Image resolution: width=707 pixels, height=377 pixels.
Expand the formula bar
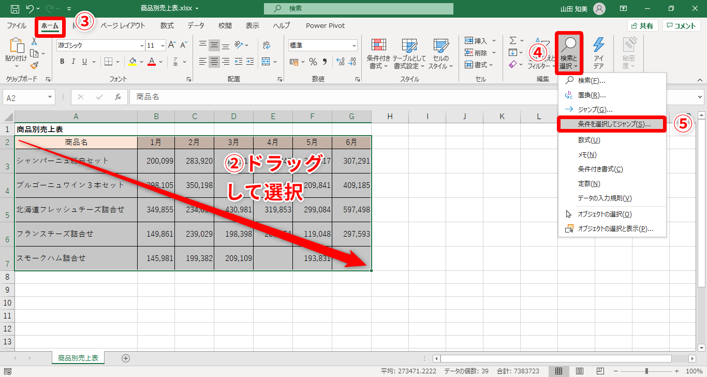(x=700, y=97)
